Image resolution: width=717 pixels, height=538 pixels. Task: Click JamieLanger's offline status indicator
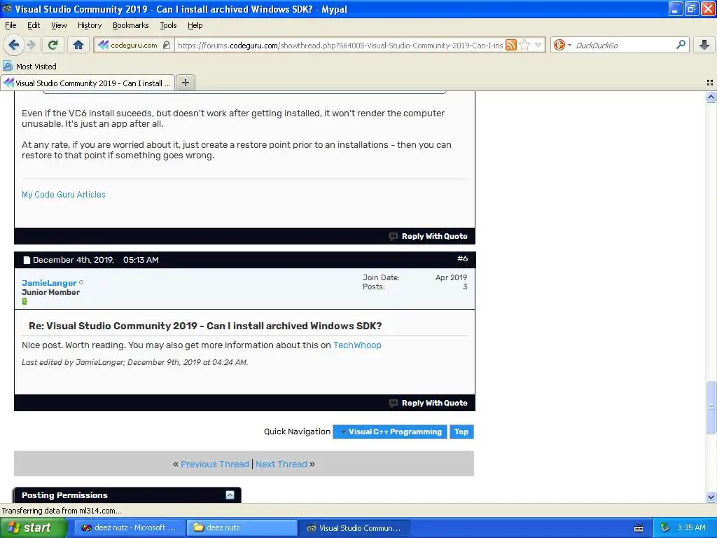pos(81,282)
